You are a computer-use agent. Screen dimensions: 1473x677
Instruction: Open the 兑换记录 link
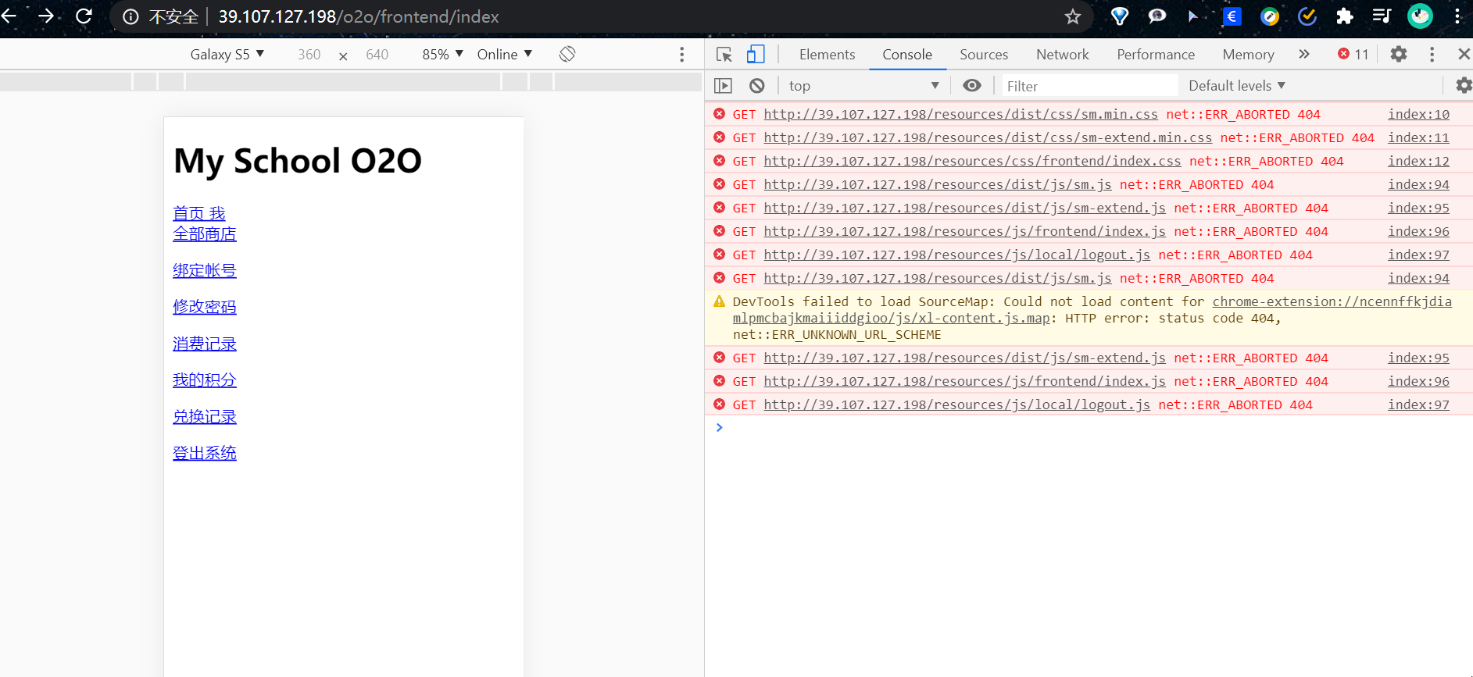205,416
